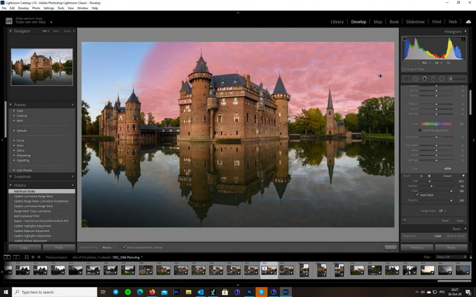Switch brush to Erase mode
Screen dimensions: 476x297
pos(447,176)
